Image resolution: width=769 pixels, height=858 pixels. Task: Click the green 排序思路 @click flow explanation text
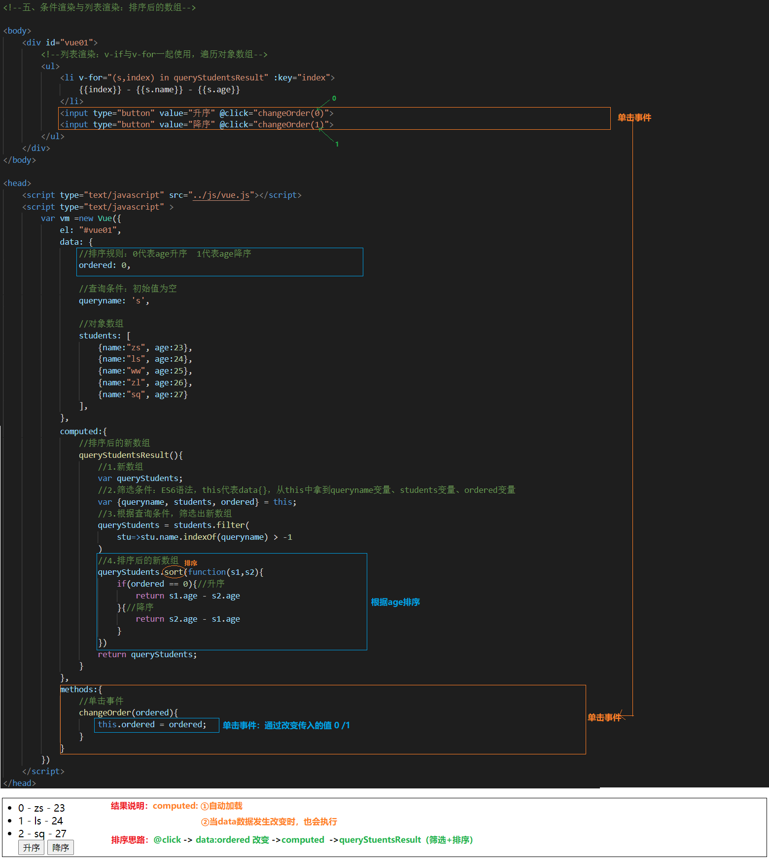[313, 840]
